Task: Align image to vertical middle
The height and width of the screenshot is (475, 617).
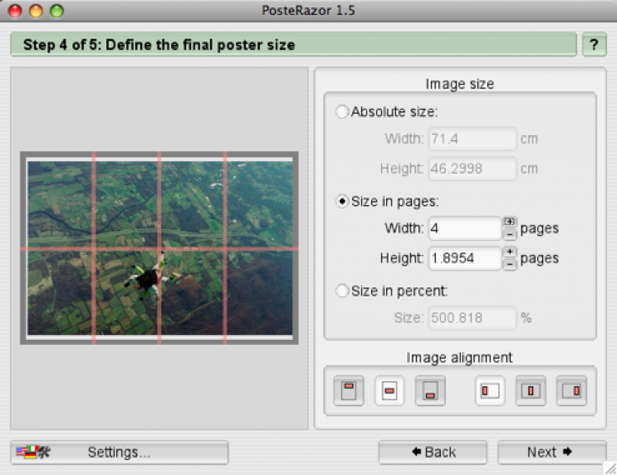Action: (x=390, y=390)
